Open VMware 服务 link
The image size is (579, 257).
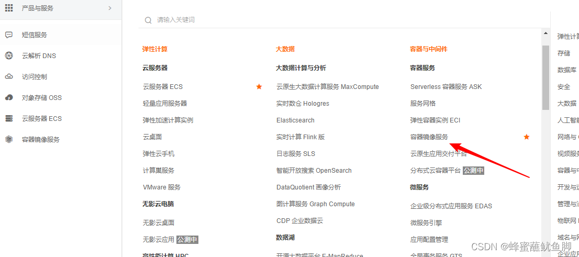coord(162,187)
